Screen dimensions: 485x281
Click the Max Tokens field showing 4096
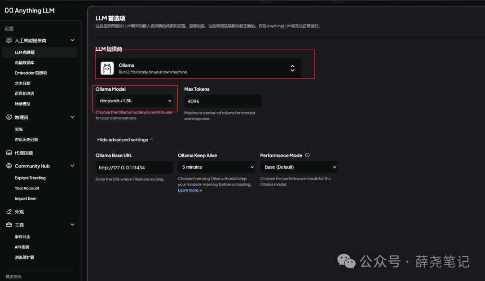[223, 101]
